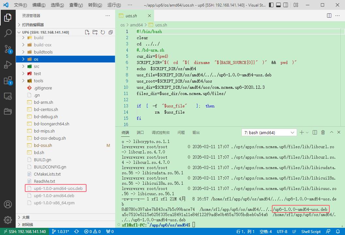Open Source Control view in activity bar
Screen dimensions: 345x235
coord(8,49)
